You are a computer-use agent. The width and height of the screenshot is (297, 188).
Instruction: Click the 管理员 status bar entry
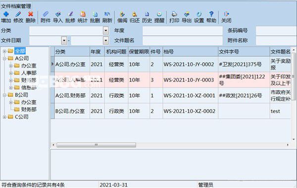[205, 185]
